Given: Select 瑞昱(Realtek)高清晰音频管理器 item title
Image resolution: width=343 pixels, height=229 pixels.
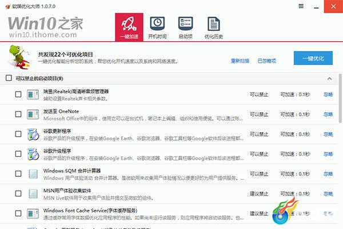Looking at the screenshot, I should point(76,92).
